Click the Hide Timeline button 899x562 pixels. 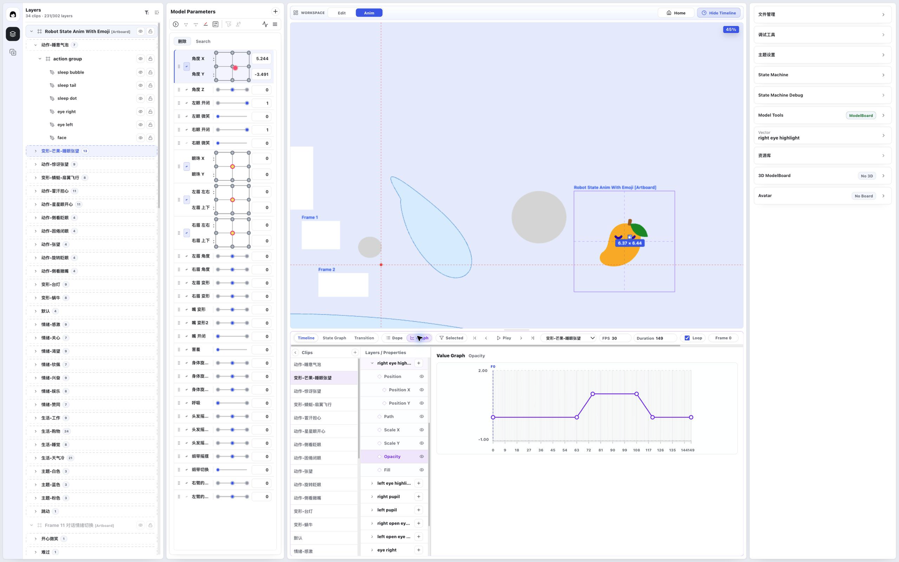pyautogui.click(x=719, y=13)
